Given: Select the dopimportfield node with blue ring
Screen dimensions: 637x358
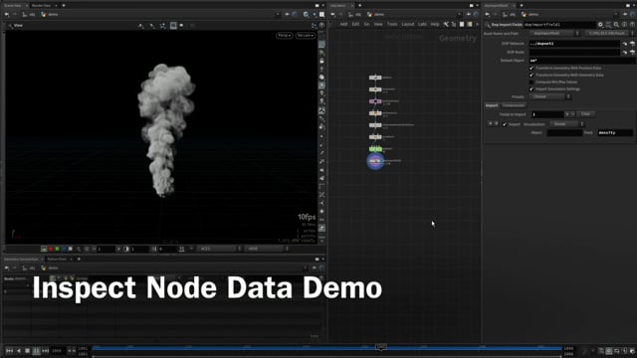Looking at the screenshot, I should click(375, 161).
